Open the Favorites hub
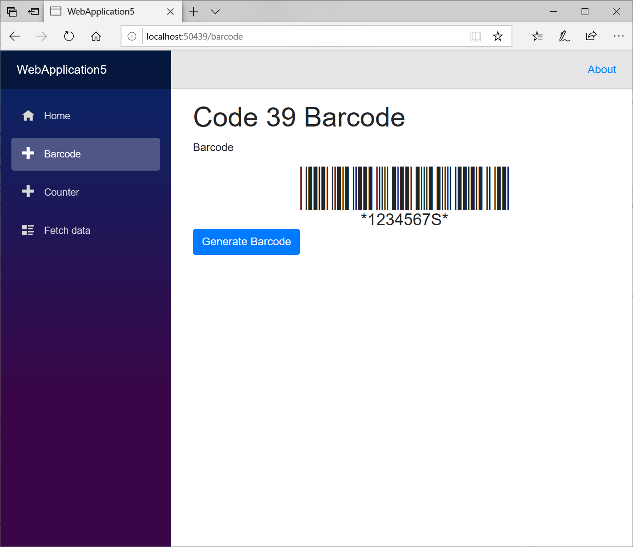The height and width of the screenshot is (547, 633). click(x=537, y=36)
